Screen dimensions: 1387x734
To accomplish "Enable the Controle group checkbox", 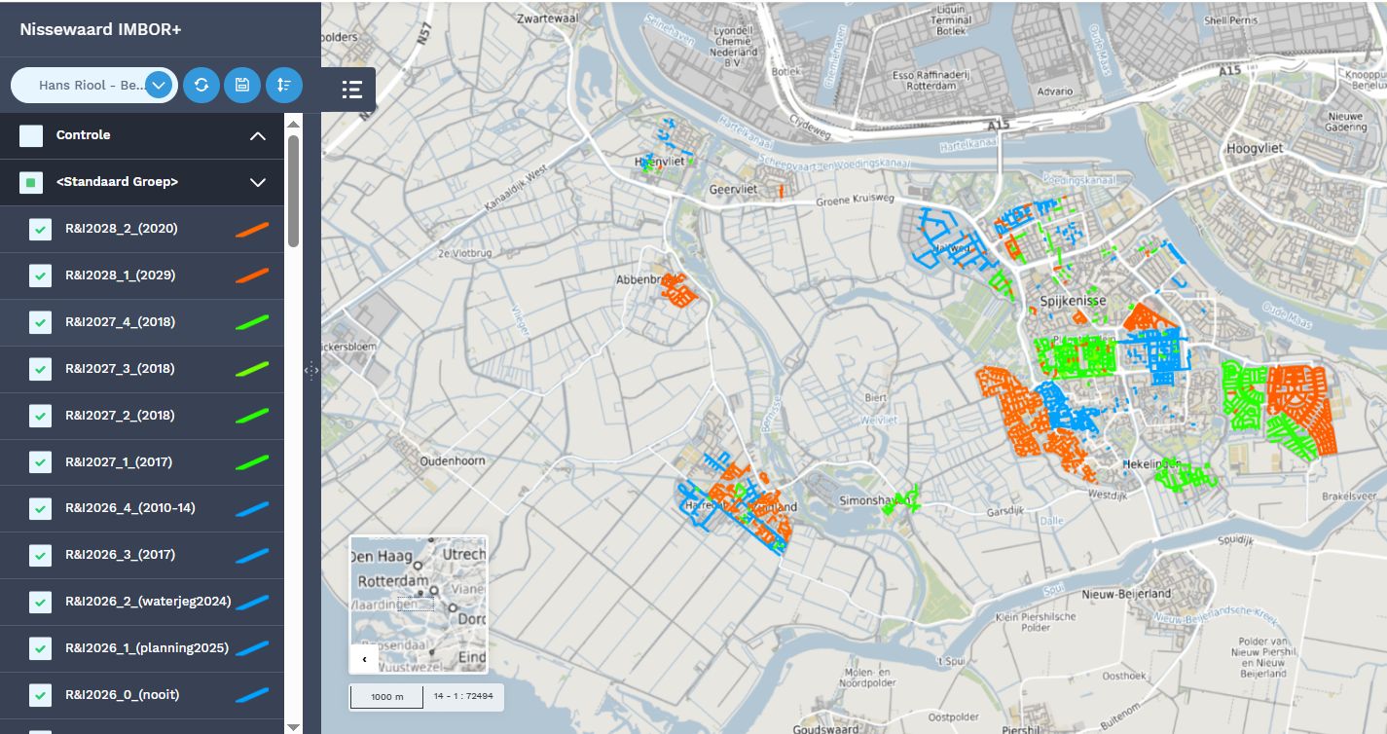I will click(31, 135).
